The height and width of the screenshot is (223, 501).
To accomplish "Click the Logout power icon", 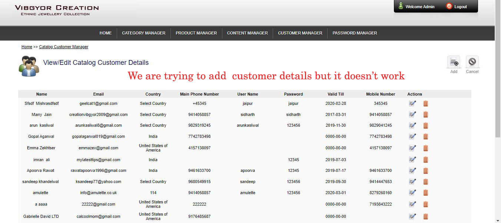I will (449, 6).
